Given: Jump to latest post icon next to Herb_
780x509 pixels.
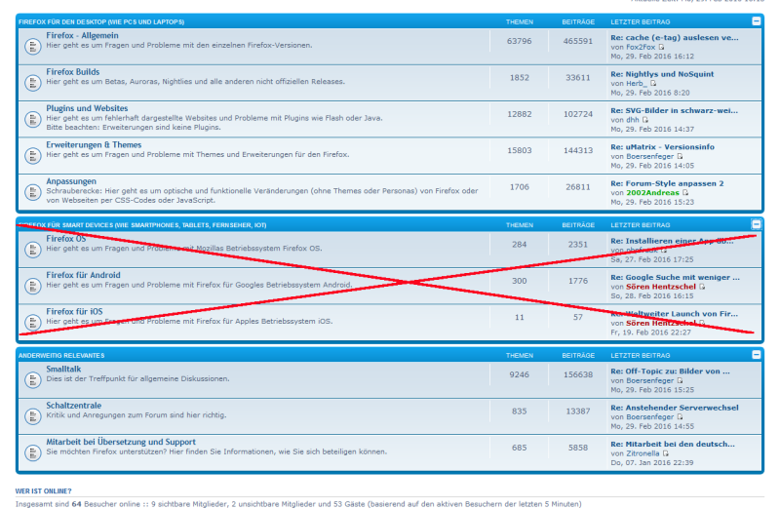Looking at the screenshot, I should [653, 83].
